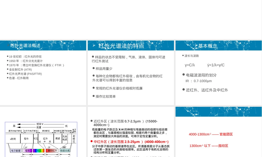
Task: Open the 红外光谱法概述 slide title banner
Action: [43, 45]
